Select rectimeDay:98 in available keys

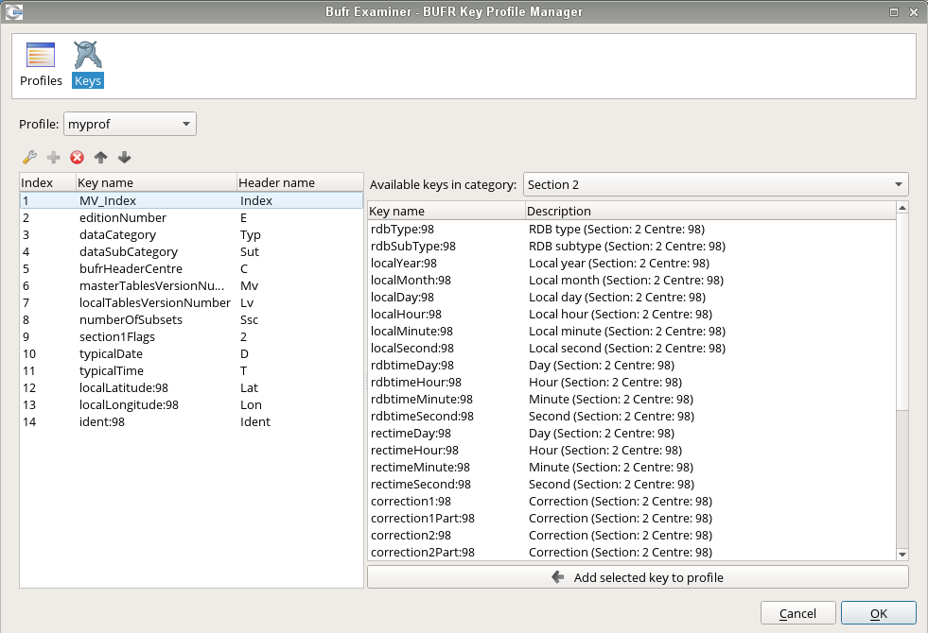tap(632, 434)
